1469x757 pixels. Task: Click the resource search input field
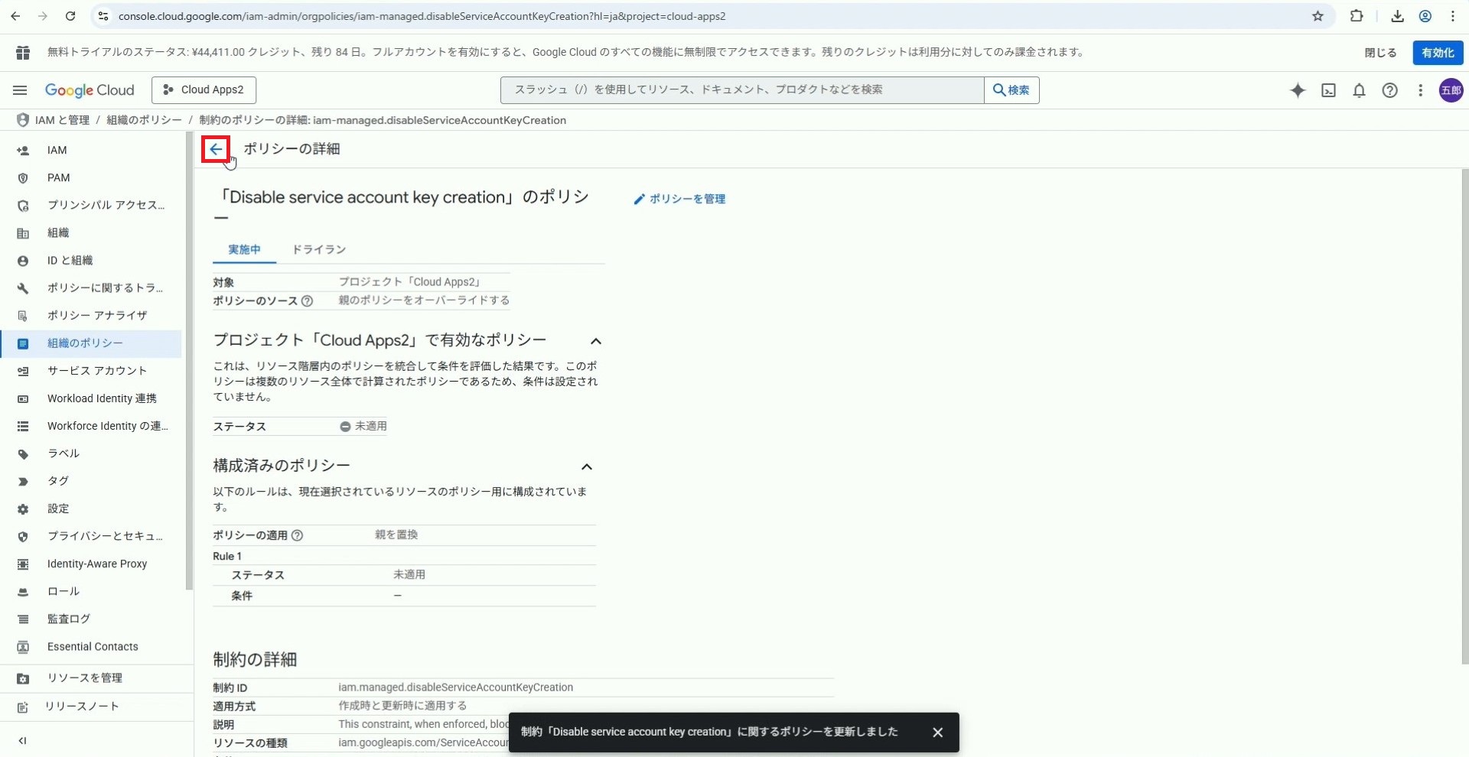coord(741,90)
